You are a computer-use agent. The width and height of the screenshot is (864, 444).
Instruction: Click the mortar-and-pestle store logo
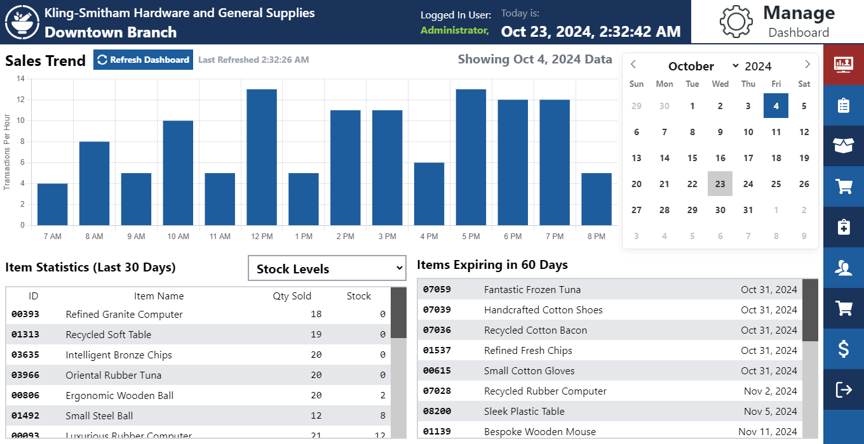coord(22,22)
